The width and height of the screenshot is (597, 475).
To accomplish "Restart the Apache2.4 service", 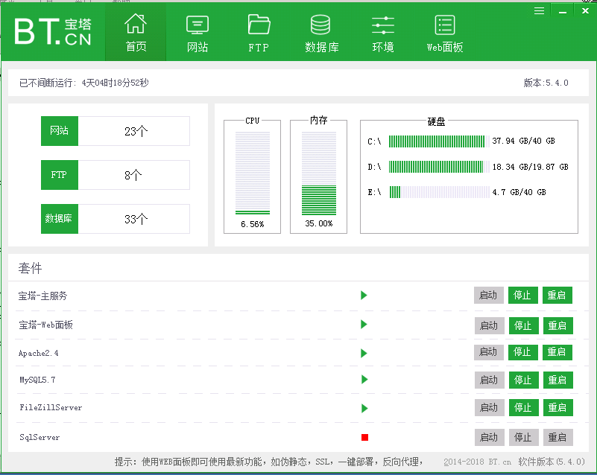I will [557, 351].
